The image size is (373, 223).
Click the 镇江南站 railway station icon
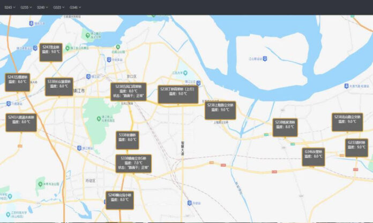tap(79, 148)
